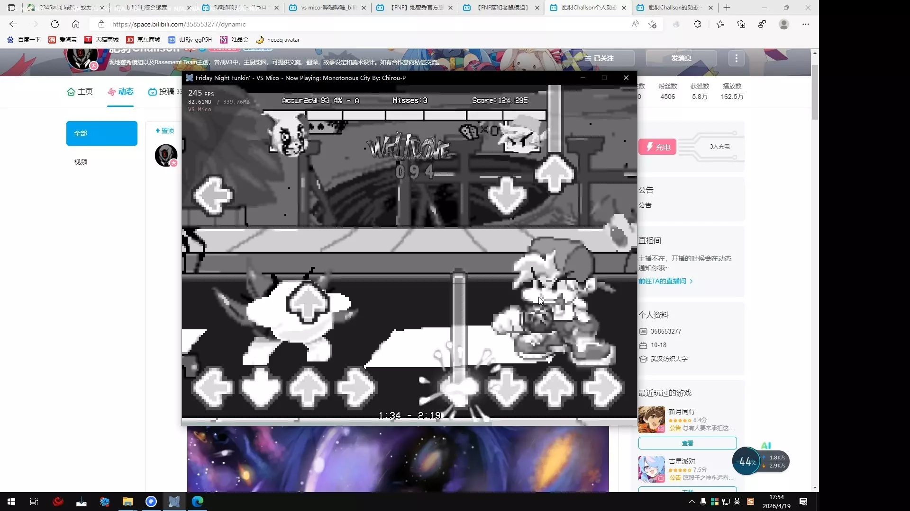Open the browser home page
Image resolution: width=910 pixels, height=511 pixels.
pos(76,24)
